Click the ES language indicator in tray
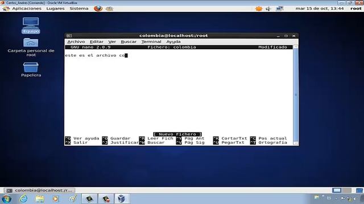 (x=329, y=198)
